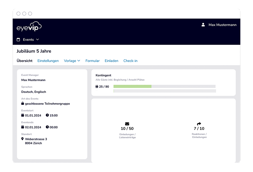Click the reactions share arrow icon
Image resolution: width=253 pixels, height=172 pixels.
click(x=199, y=124)
